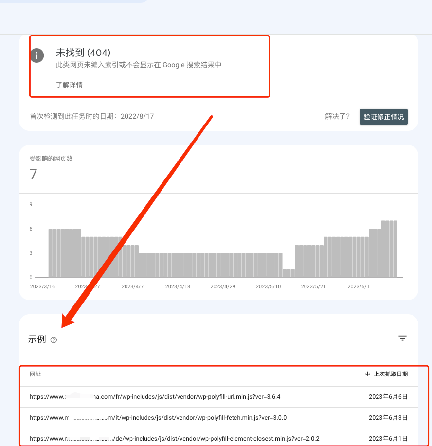Image resolution: width=432 pixels, height=446 pixels.
Task: Click the chart axis label 2023/4/29
Action: pos(223,287)
